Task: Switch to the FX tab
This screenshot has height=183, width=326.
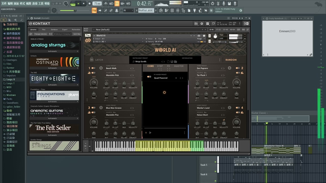Action: [168, 66]
